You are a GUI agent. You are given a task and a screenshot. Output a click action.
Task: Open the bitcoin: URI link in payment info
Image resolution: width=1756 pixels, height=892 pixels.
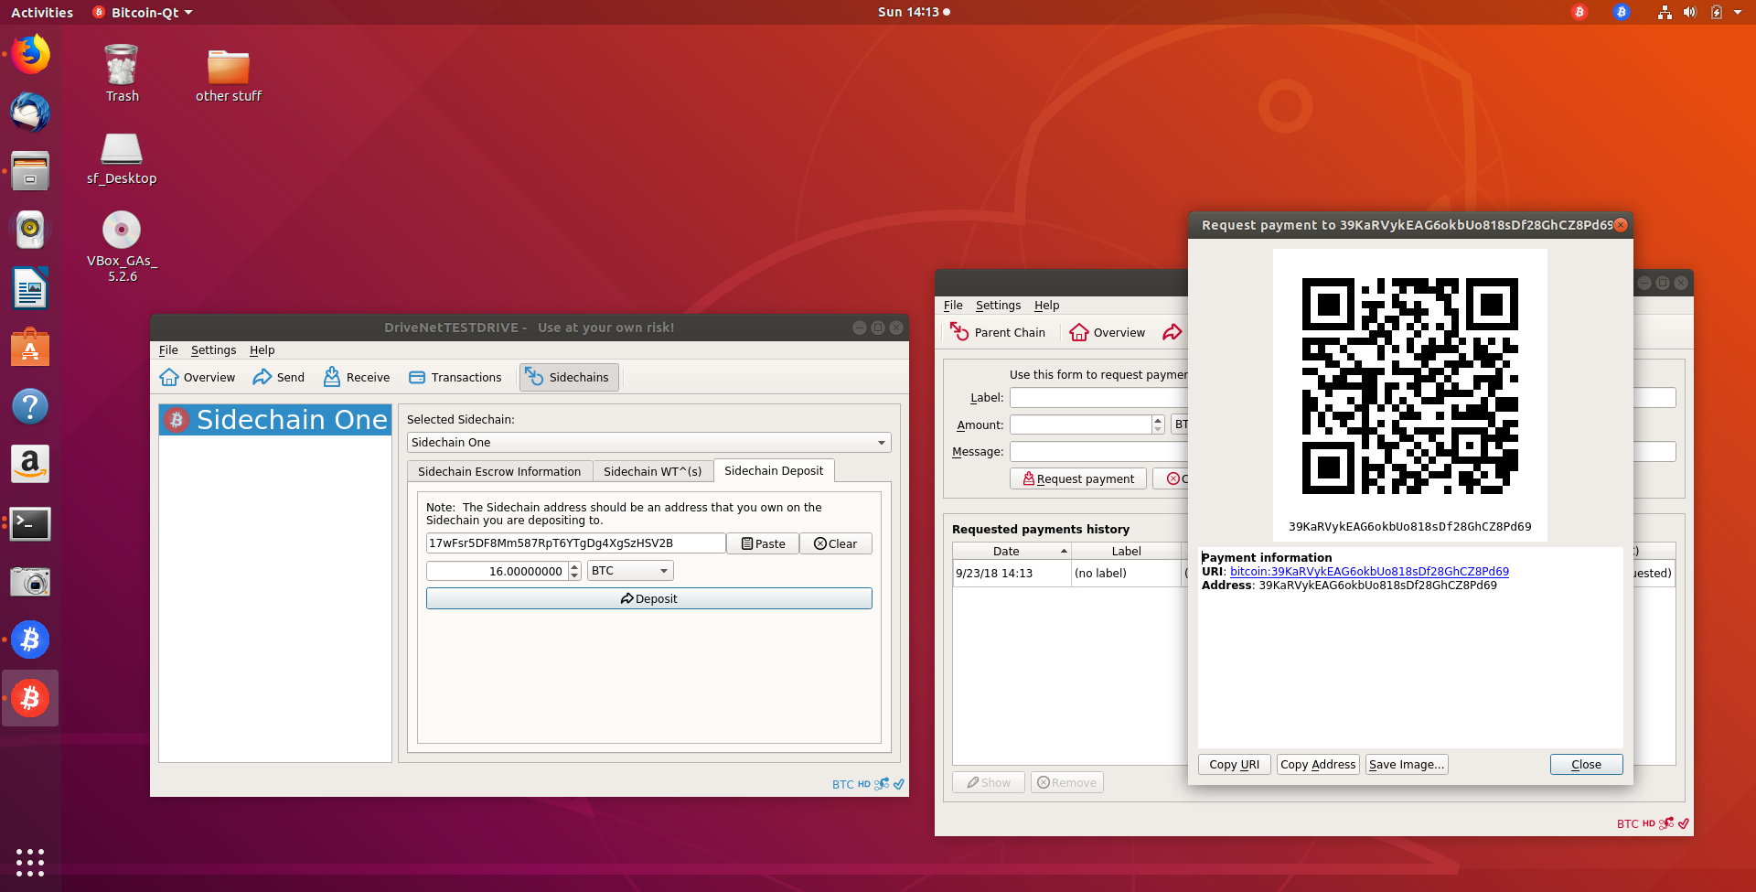click(x=1369, y=572)
